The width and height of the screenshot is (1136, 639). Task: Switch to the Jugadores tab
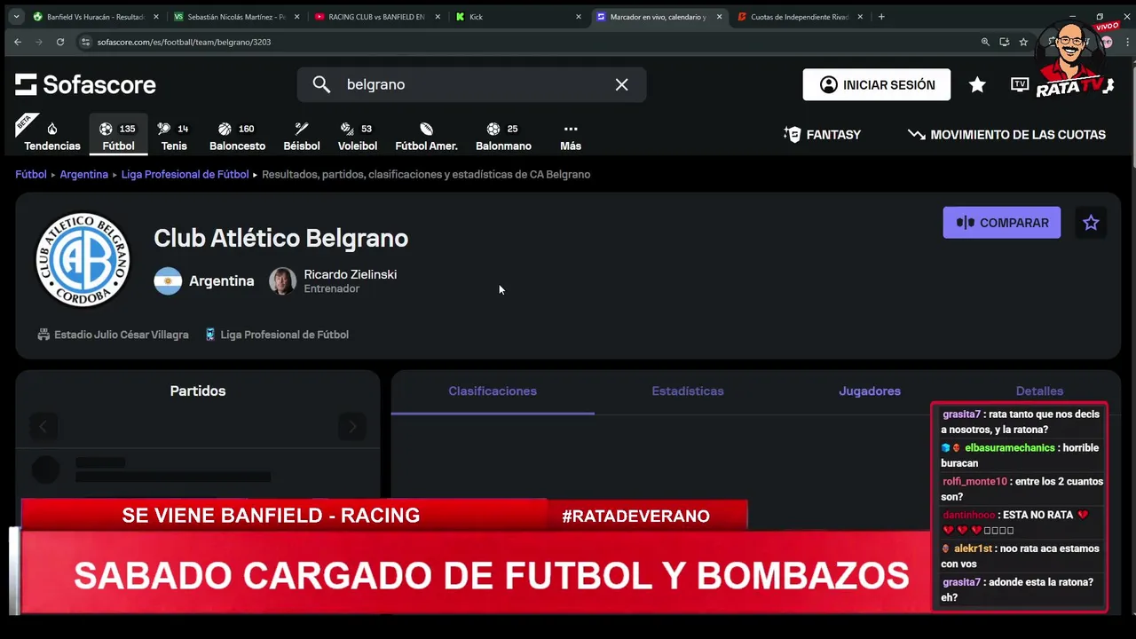click(x=870, y=391)
